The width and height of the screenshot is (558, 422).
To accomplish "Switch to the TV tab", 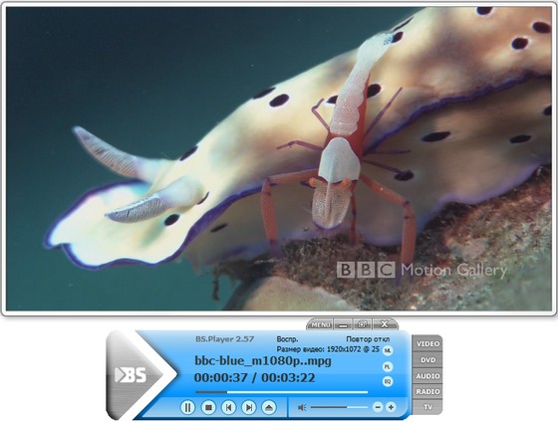I will (x=427, y=407).
